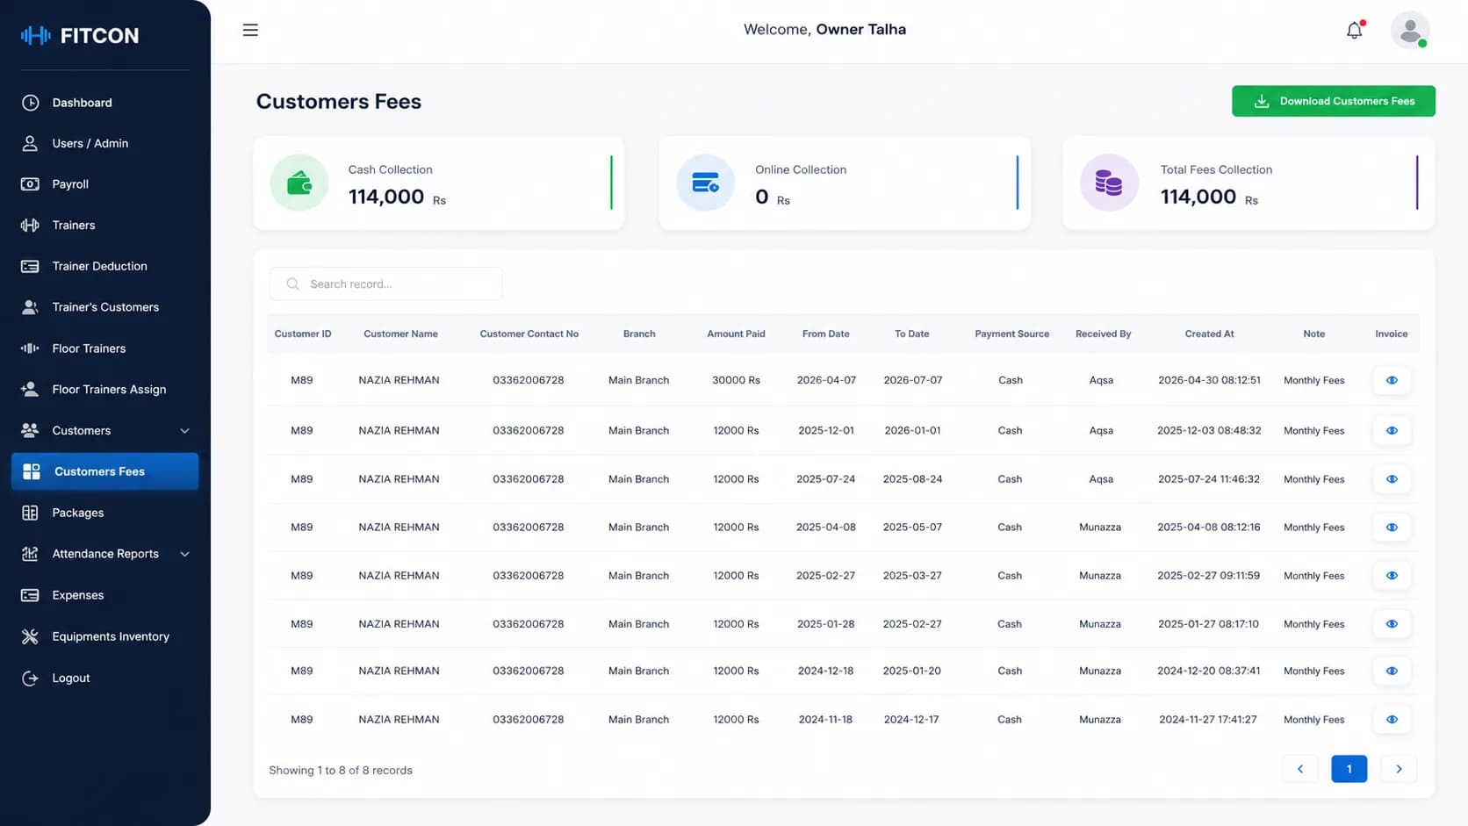This screenshot has width=1468, height=826.
Task: Click the download arrow icon on green button
Action: click(1262, 101)
